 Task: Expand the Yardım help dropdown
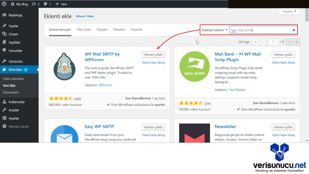(x=289, y=11)
